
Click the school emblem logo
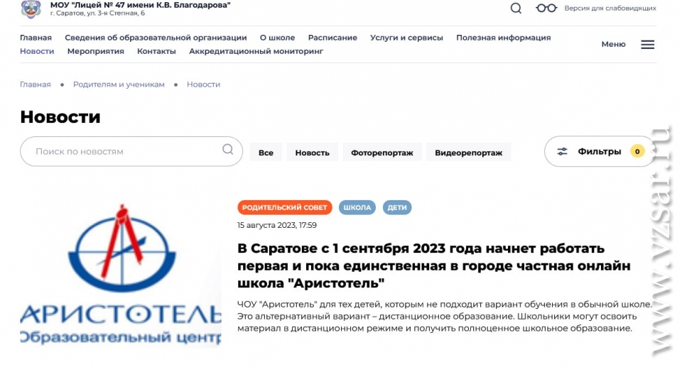pos(31,9)
